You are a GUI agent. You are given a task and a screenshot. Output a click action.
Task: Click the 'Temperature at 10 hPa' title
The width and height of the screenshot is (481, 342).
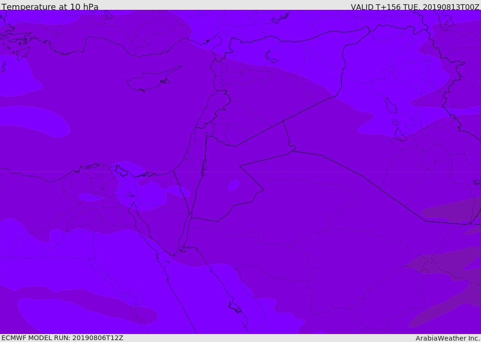click(50, 7)
